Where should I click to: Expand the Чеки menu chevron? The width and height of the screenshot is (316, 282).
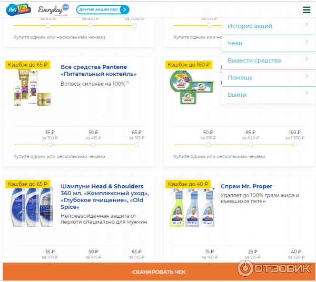point(307,43)
